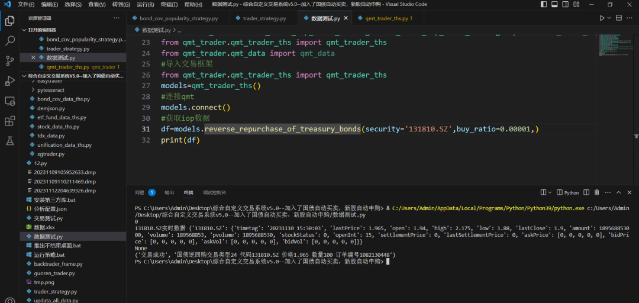The height and width of the screenshot is (303, 639).
Task: Close the 数据测试.py editor tab
Action: 346,19
